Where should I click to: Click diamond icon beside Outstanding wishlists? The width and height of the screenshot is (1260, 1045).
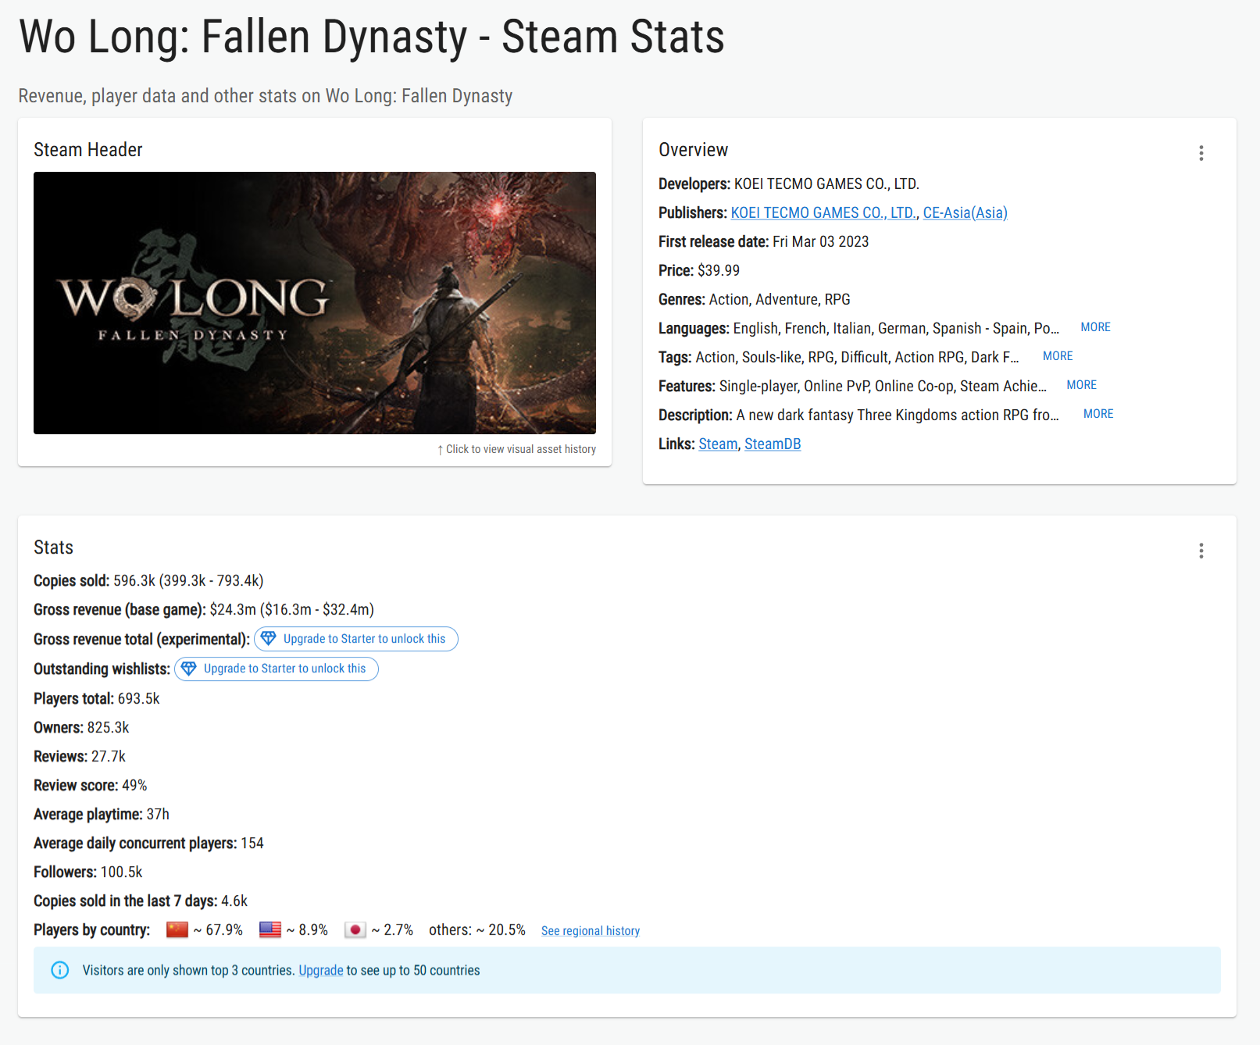pyautogui.click(x=189, y=669)
